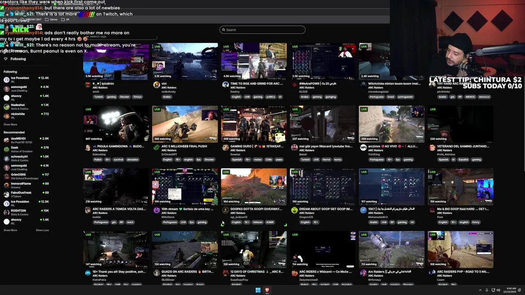Open the stream thumbnail with 5.5K watching
This screenshot has width=525, height=295.
(116, 61)
